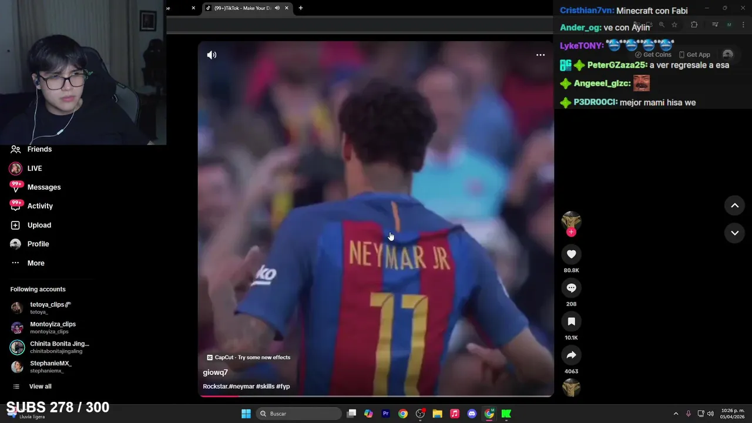Image resolution: width=752 pixels, height=423 pixels.
Task: Click the LIVE avatar icon
Action: (16, 168)
